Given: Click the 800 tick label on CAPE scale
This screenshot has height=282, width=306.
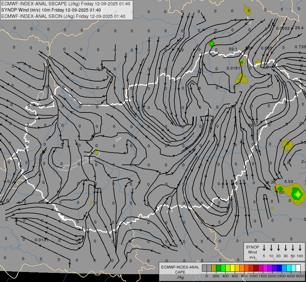Looking at the screenshot, I should click(244, 276).
